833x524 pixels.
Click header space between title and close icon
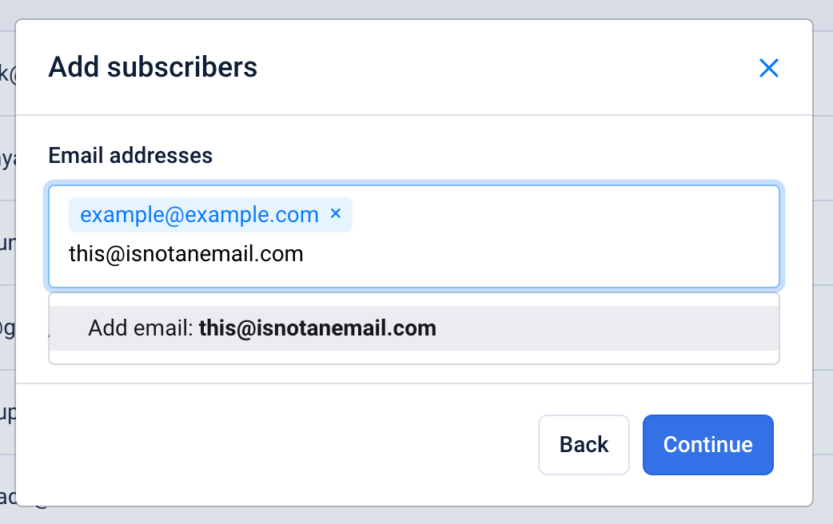click(x=504, y=68)
